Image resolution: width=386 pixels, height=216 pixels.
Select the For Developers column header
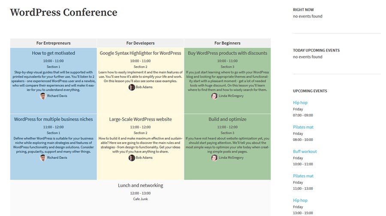[140, 43]
